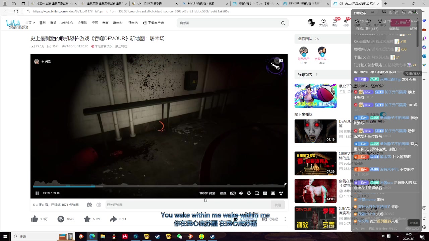Viewport: 429px width, 241px height.
Task: Click the search magnifier icon
Action: [x=283, y=23]
